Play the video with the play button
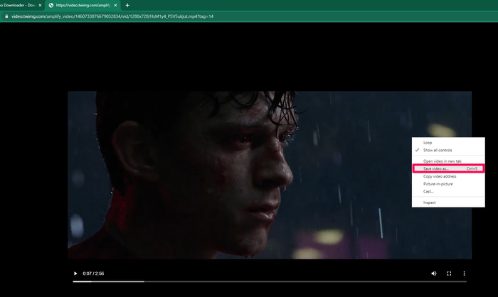Viewport: 498px width, 297px height. tap(75, 274)
